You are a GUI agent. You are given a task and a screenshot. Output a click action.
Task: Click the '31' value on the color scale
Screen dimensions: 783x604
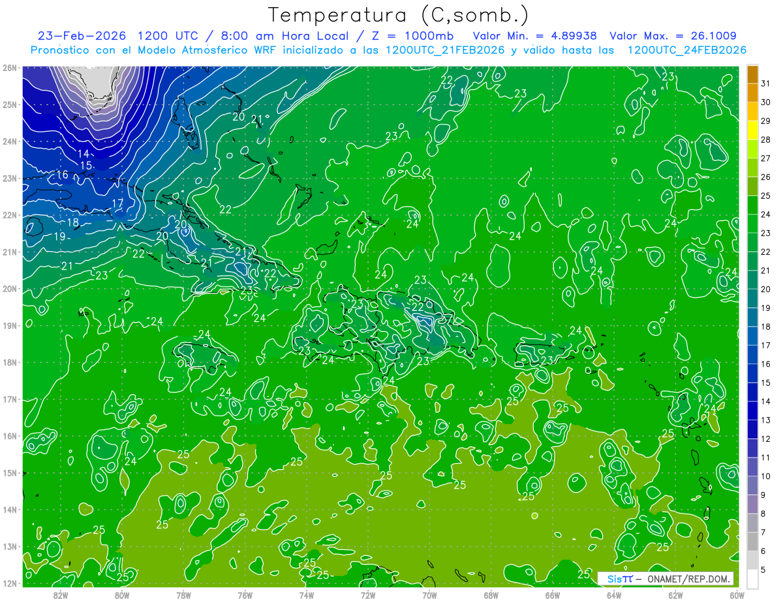click(x=765, y=83)
